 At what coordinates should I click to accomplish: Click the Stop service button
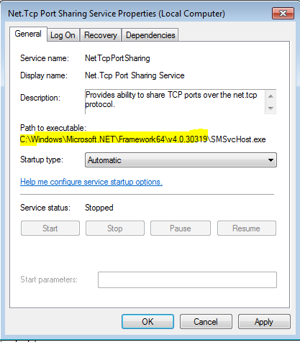115,228
